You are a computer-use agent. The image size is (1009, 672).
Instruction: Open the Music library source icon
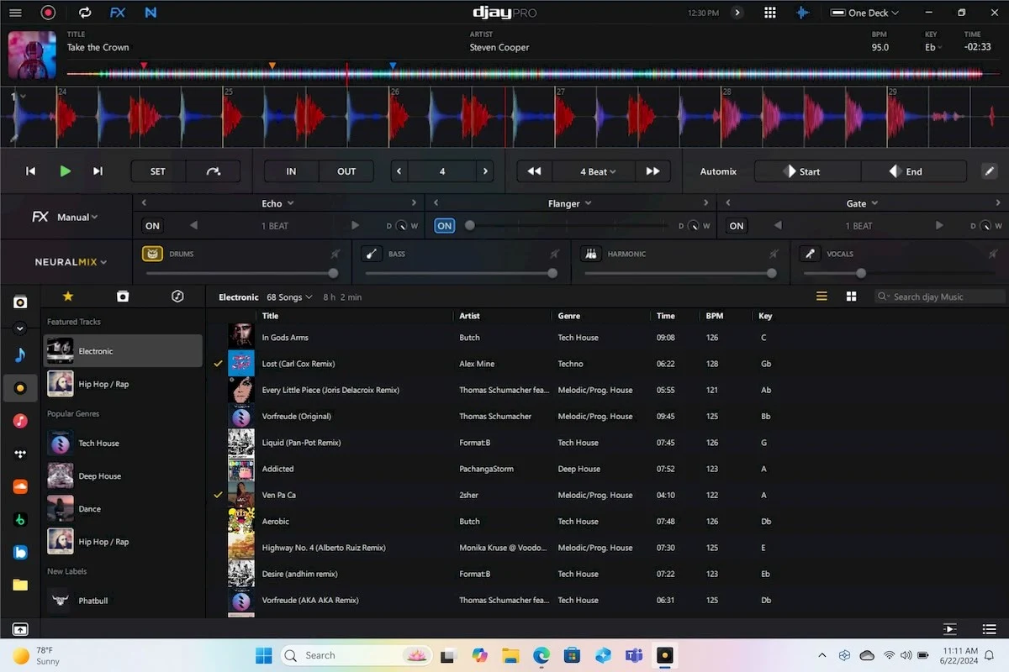[x=20, y=355]
